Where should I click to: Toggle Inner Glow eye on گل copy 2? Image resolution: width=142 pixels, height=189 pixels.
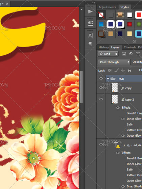(x=123, y=119)
